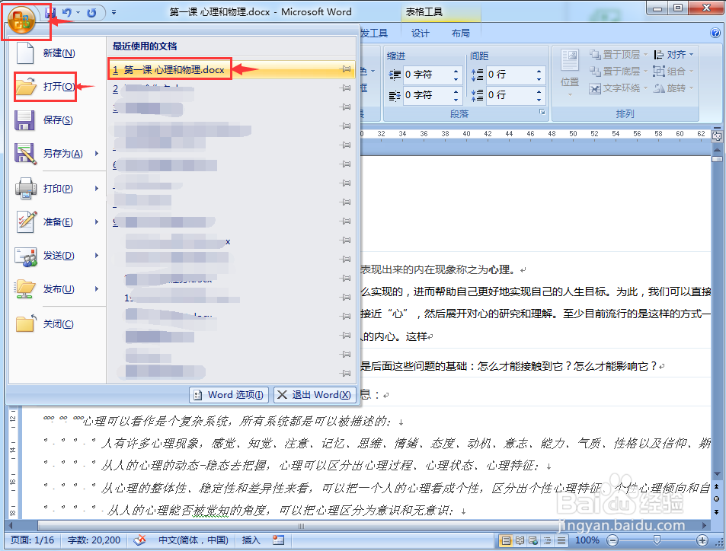Click the spell check icon in status bar
This screenshot has height=551, width=726.
(x=139, y=540)
